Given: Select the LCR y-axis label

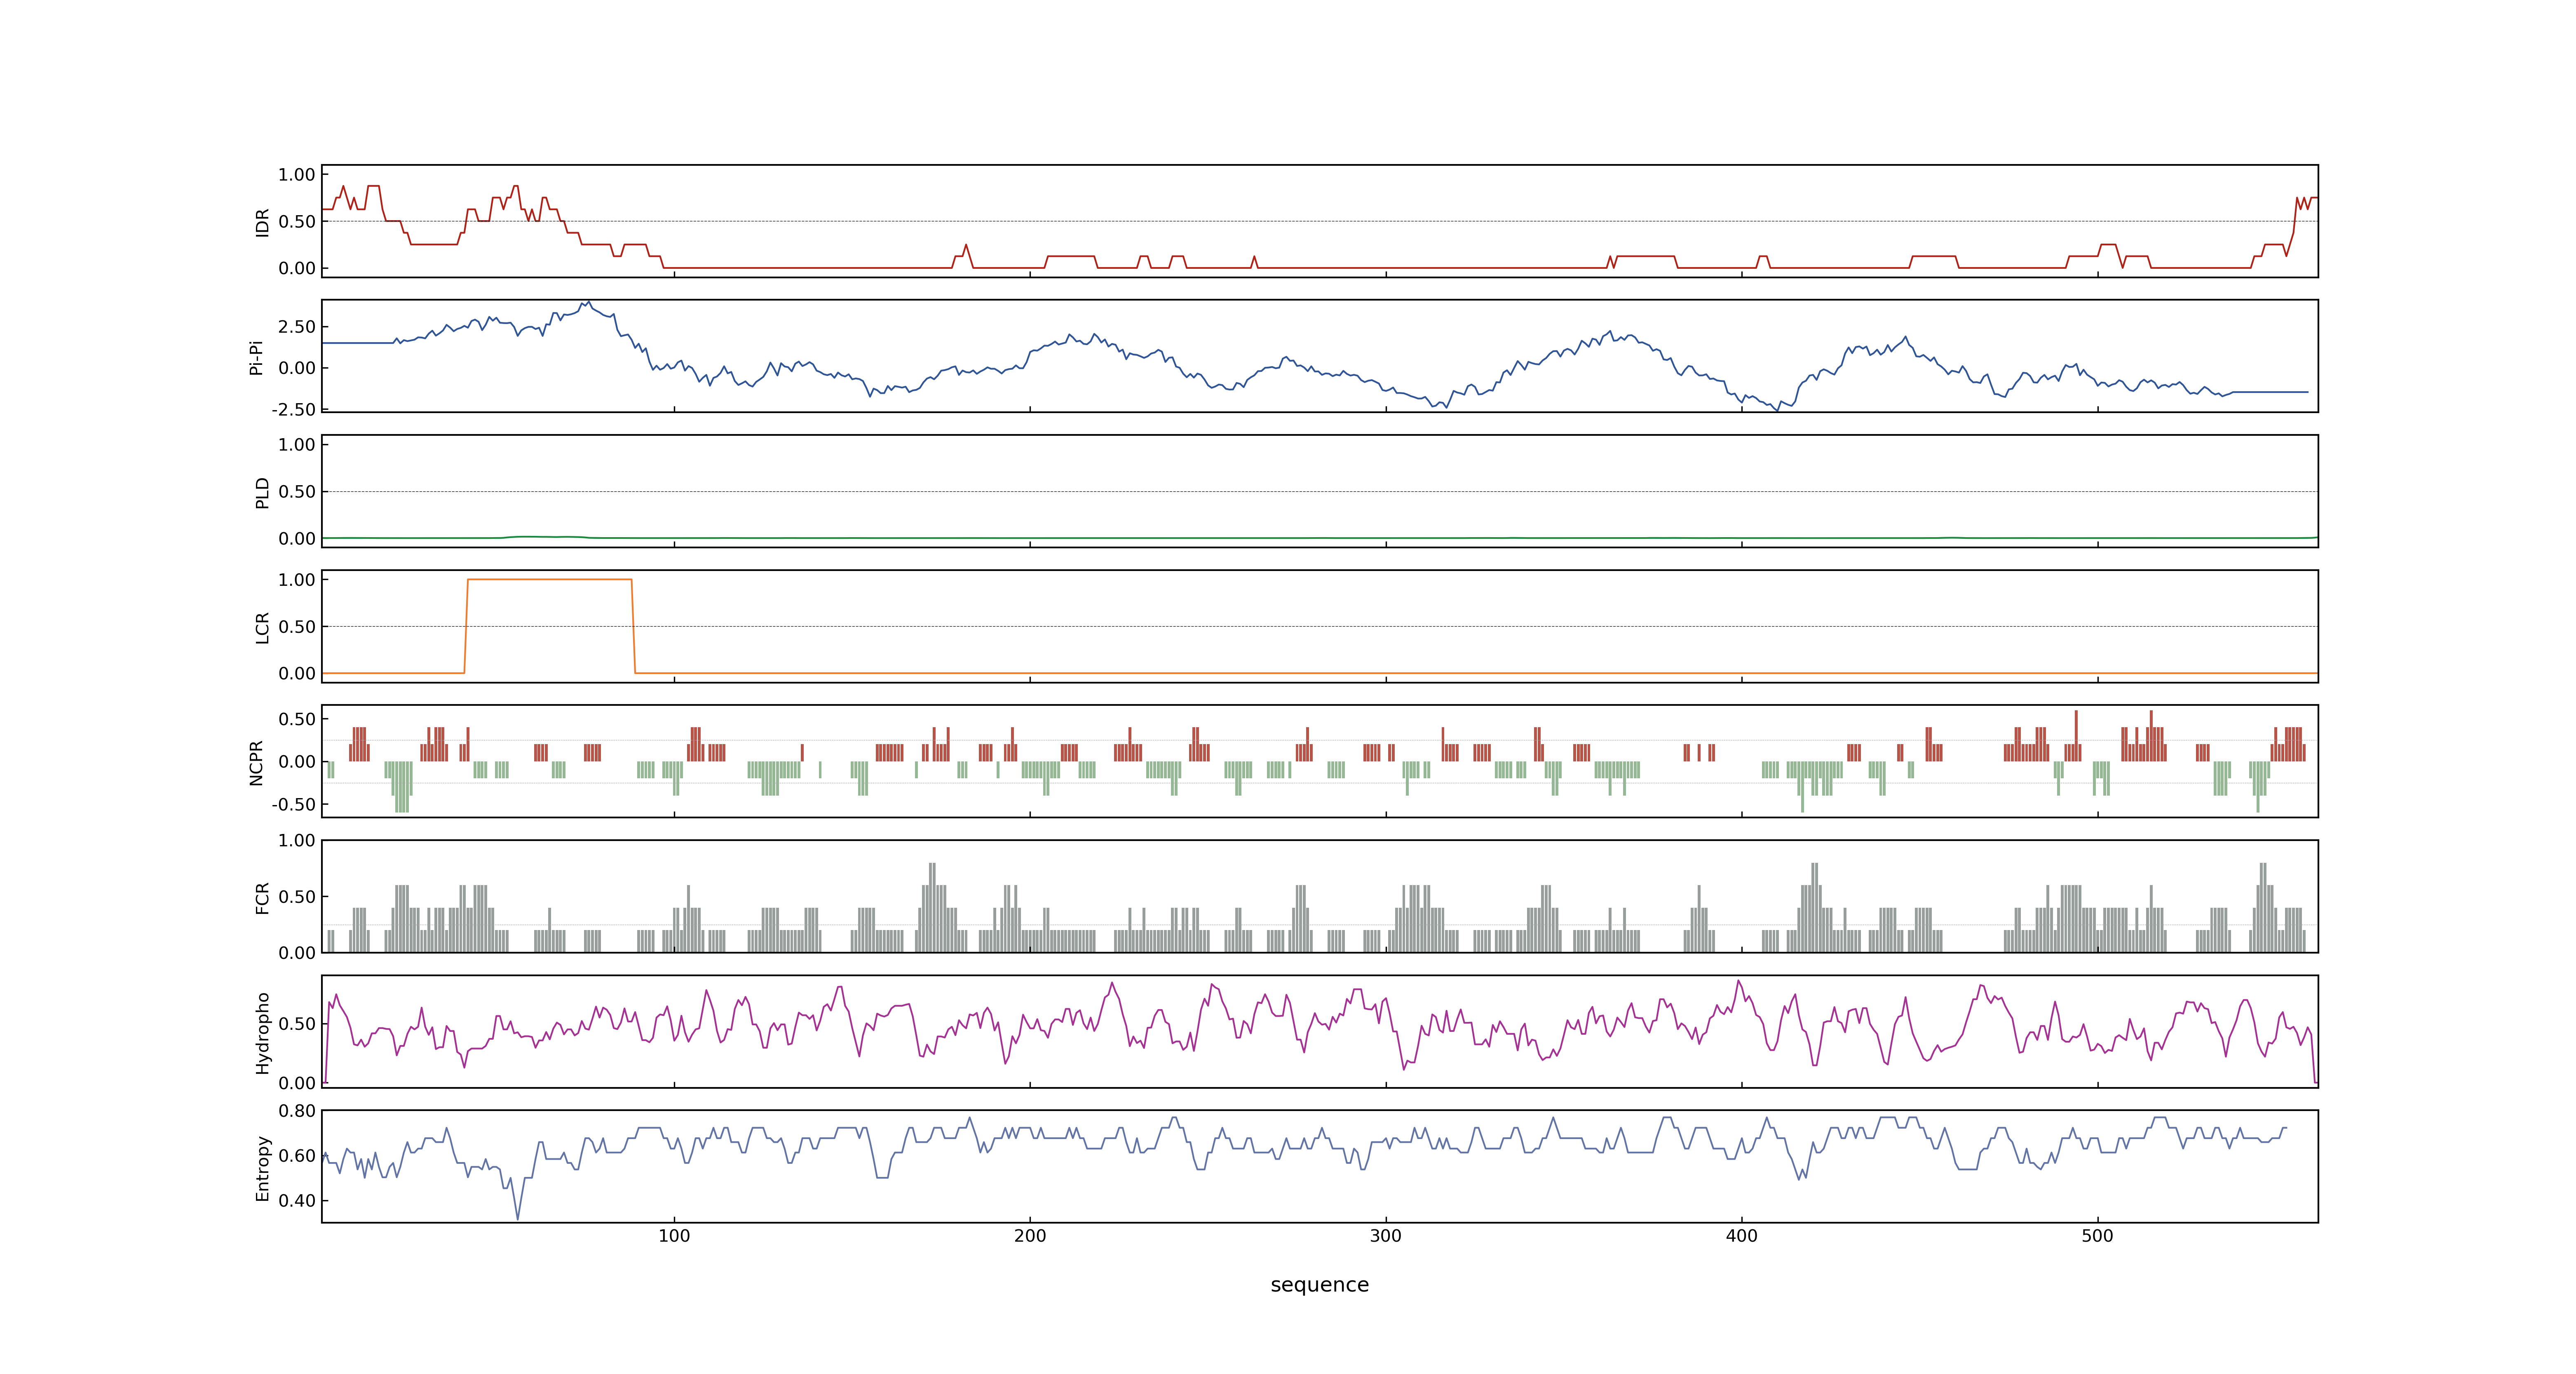Looking at the screenshot, I should click(262, 627).
